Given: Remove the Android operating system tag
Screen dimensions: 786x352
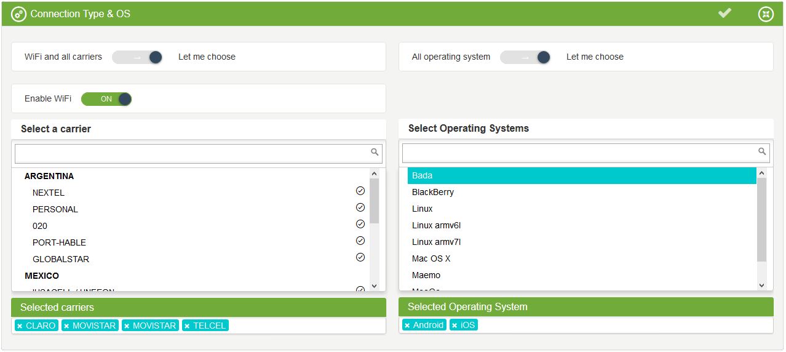Looking at the screenshot, I should (x=407, y=325).
